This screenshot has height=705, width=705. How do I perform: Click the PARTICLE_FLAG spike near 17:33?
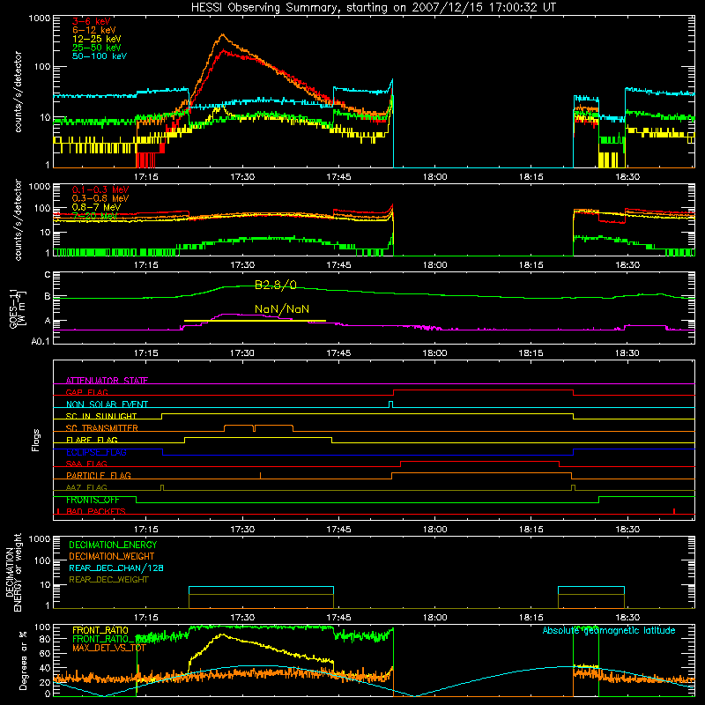tap(260, 475)
